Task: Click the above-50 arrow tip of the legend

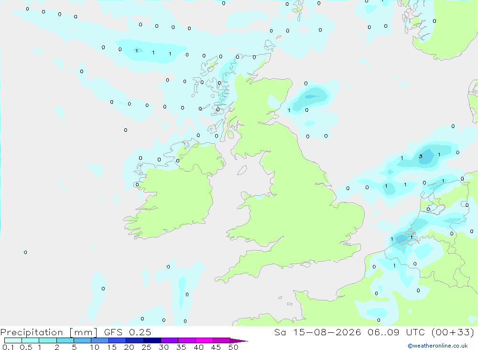Action: point(239,341)
